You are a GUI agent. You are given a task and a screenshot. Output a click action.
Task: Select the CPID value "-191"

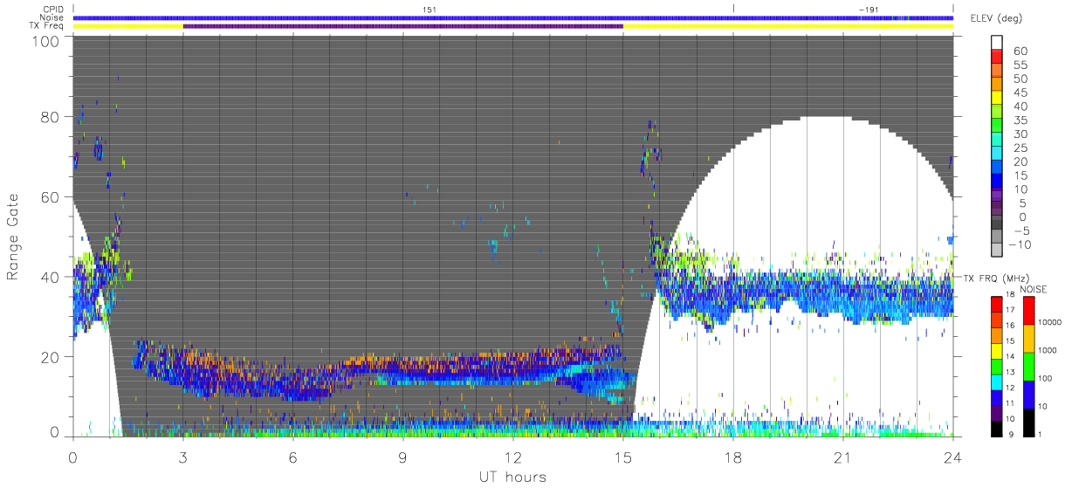(868, 10)
